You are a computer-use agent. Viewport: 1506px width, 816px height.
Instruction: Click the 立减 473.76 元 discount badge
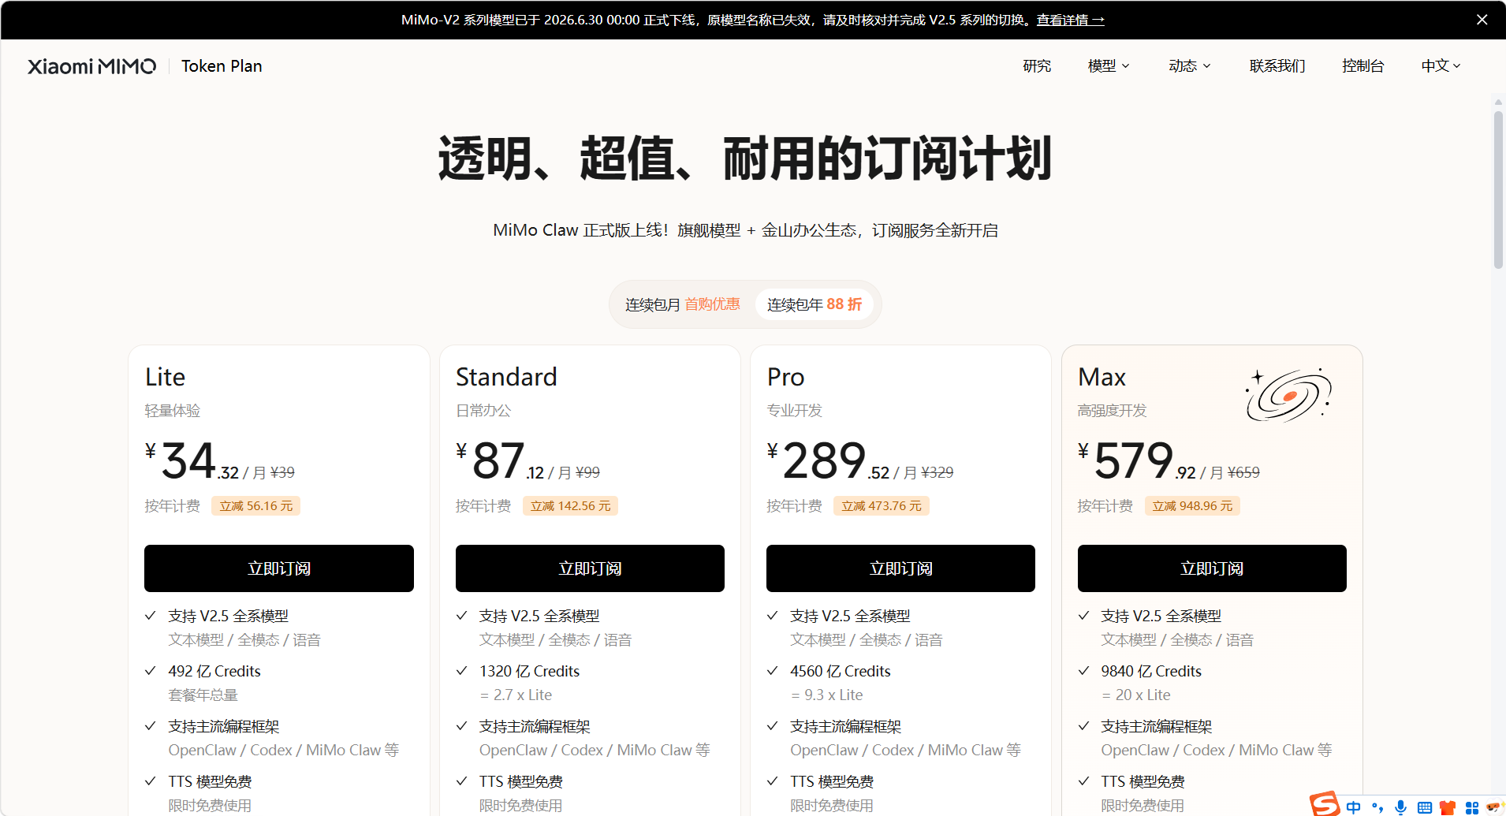(x=882, y=506)
